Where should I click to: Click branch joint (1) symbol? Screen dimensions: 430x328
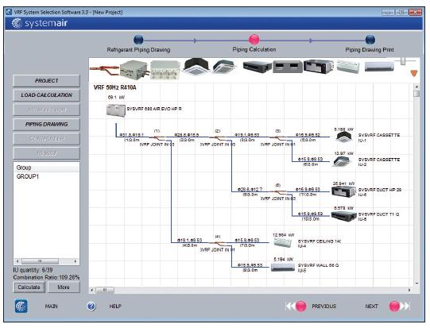click(157, 137)
